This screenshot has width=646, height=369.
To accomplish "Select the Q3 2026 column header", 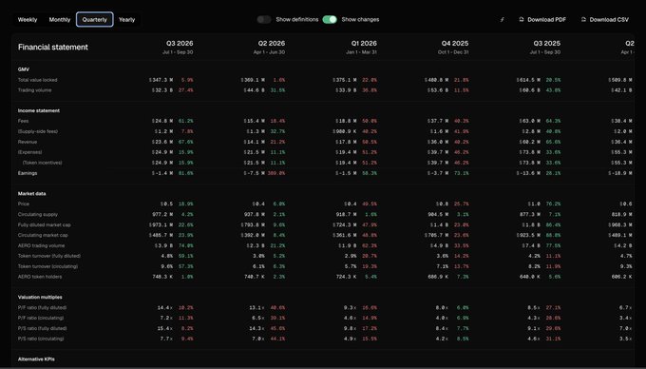I will (180, 44).
